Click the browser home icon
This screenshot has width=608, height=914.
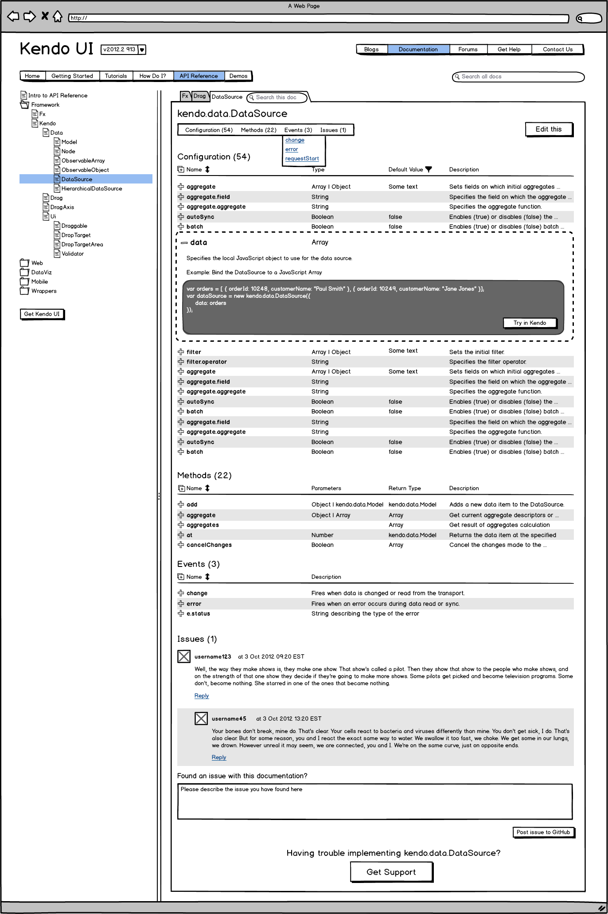(58, 16)
